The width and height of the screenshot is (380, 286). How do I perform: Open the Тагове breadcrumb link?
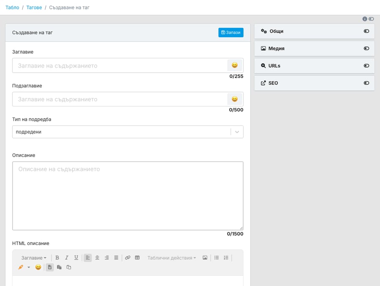click(x=34, y=8)
